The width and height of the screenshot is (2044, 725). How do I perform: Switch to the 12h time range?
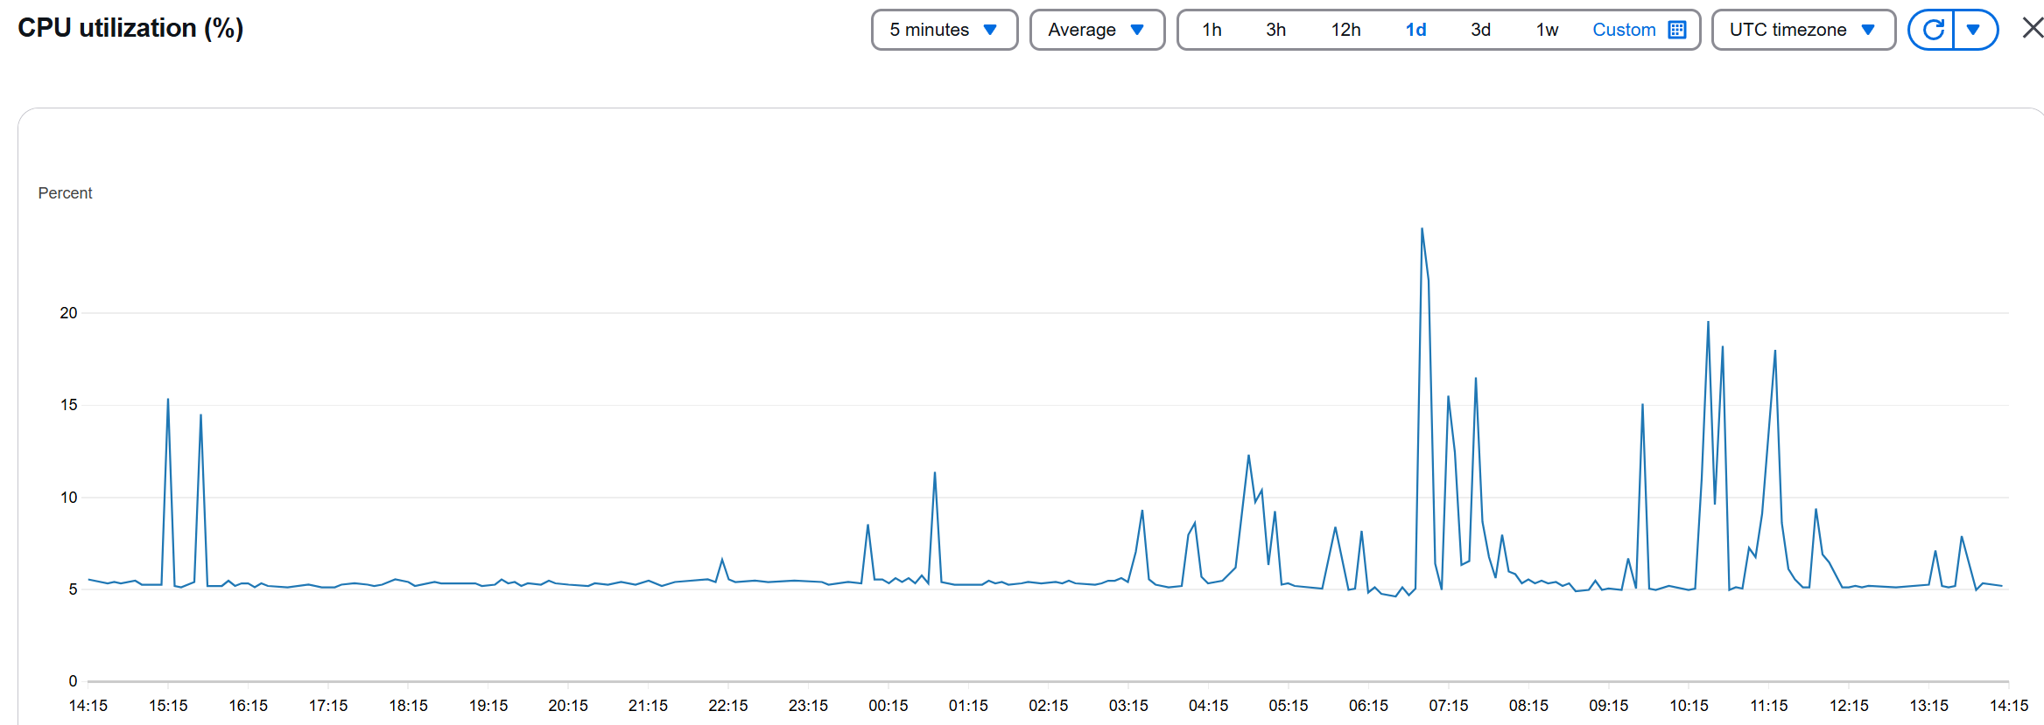(x=1345, y=30)
